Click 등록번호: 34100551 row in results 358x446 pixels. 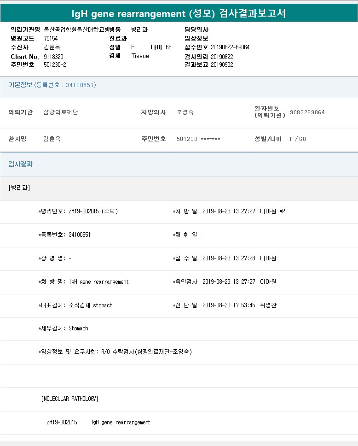(64, 235)
